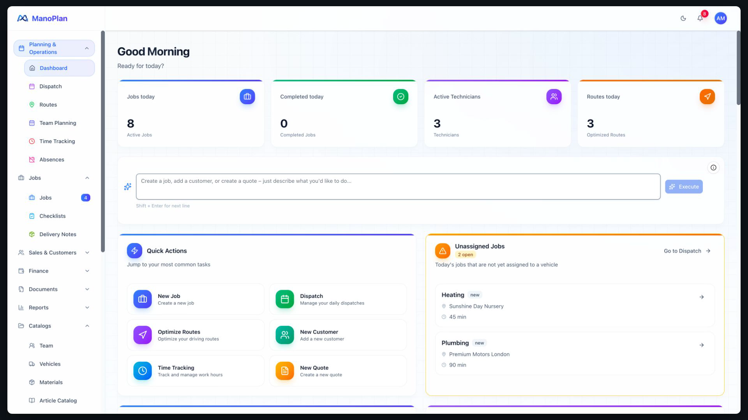Open Vehicles under Catalogs
This screenshot has height=420, width=748.
59,364
